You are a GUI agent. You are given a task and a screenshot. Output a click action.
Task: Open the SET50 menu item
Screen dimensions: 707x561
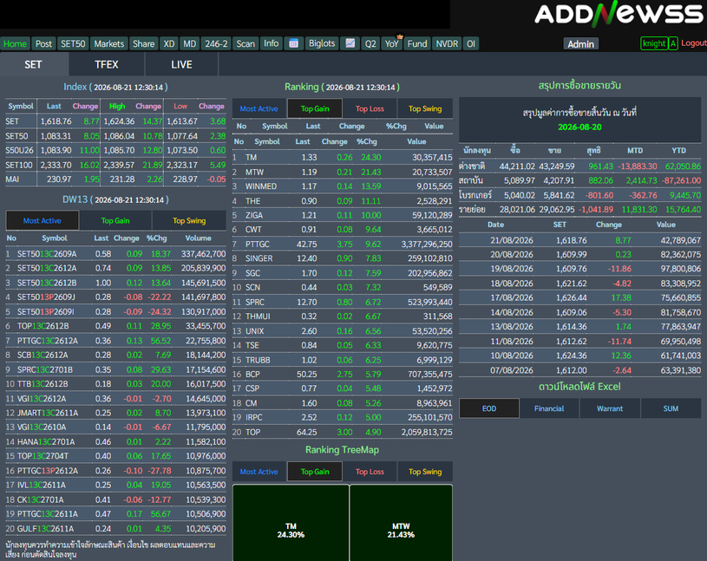click(x=73, y=43)
